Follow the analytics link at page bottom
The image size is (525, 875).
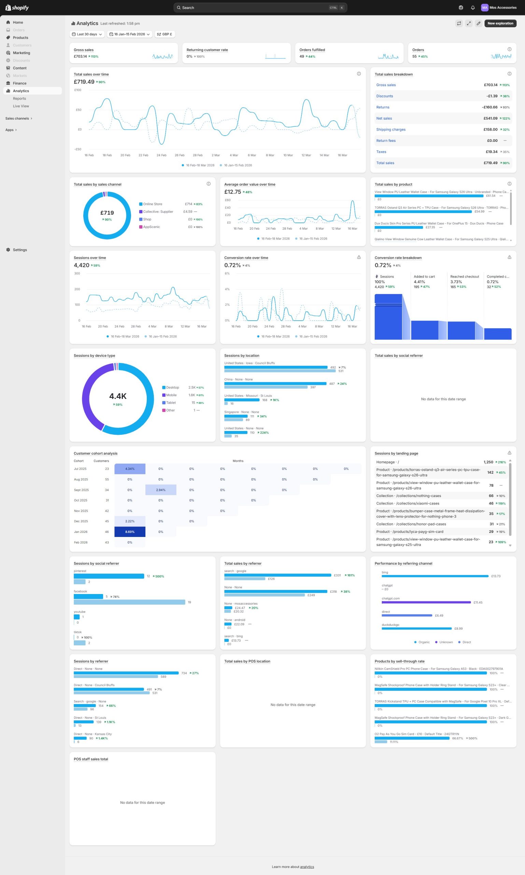pos(307,867)
